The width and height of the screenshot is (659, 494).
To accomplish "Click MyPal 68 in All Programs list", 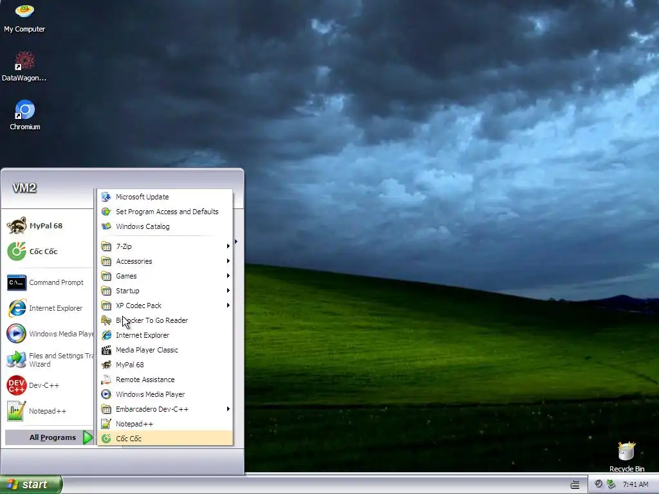I will (x=165, y=365).
